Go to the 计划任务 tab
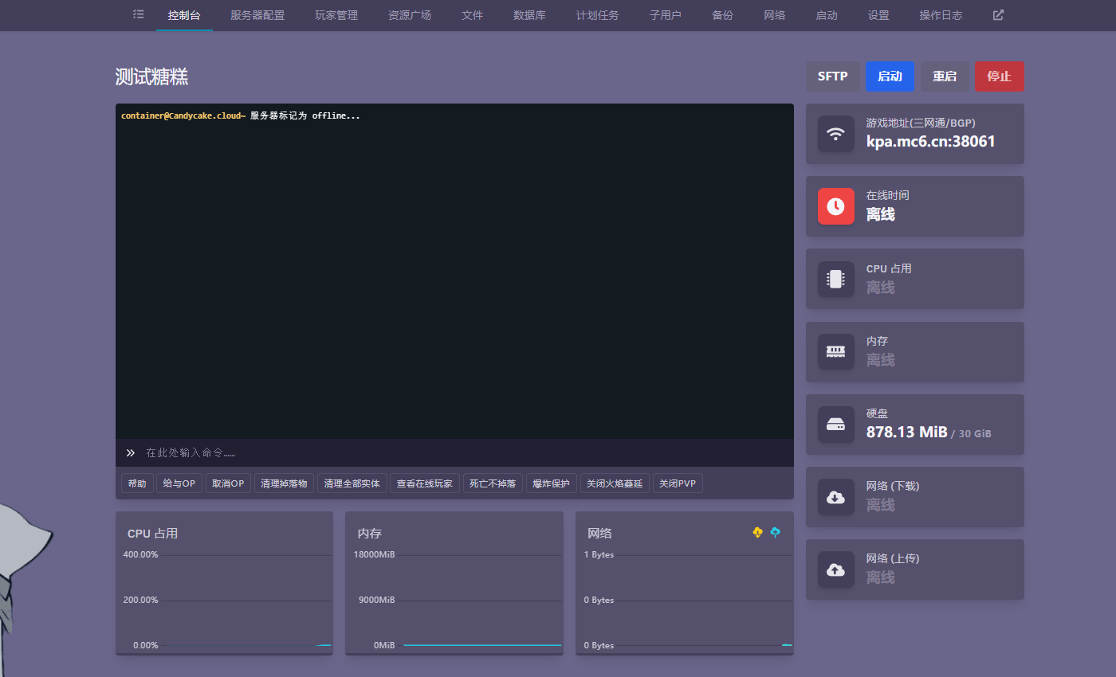 coord(597,15)
